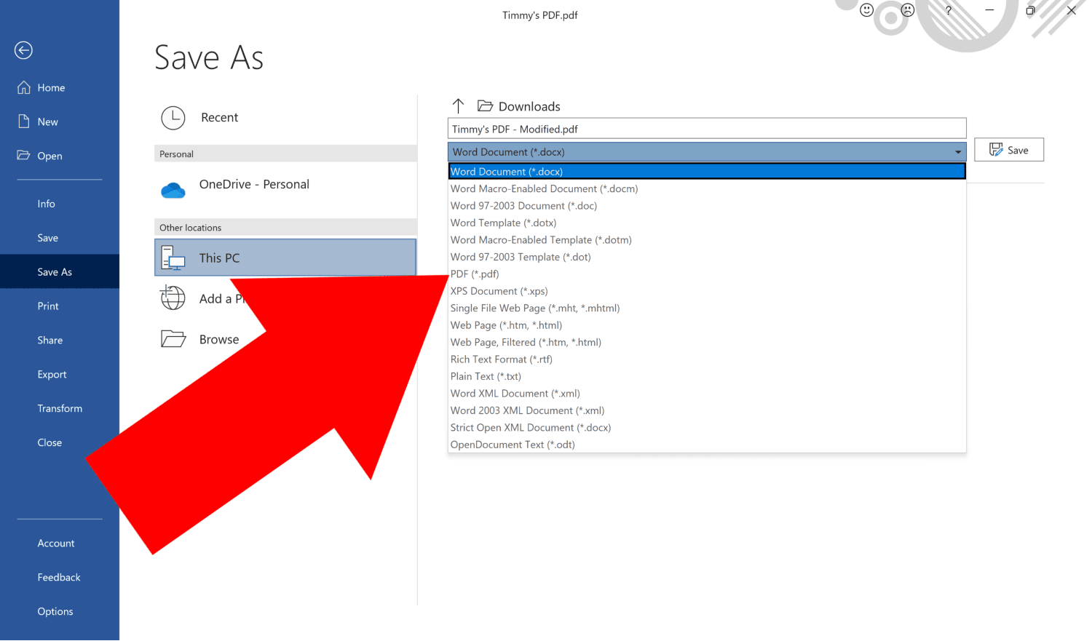Open Options in the sidebar
The image size is (1092, 641).
click(55, 612)
